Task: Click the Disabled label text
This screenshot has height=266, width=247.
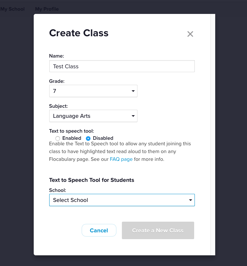Action: click(103, 138)
